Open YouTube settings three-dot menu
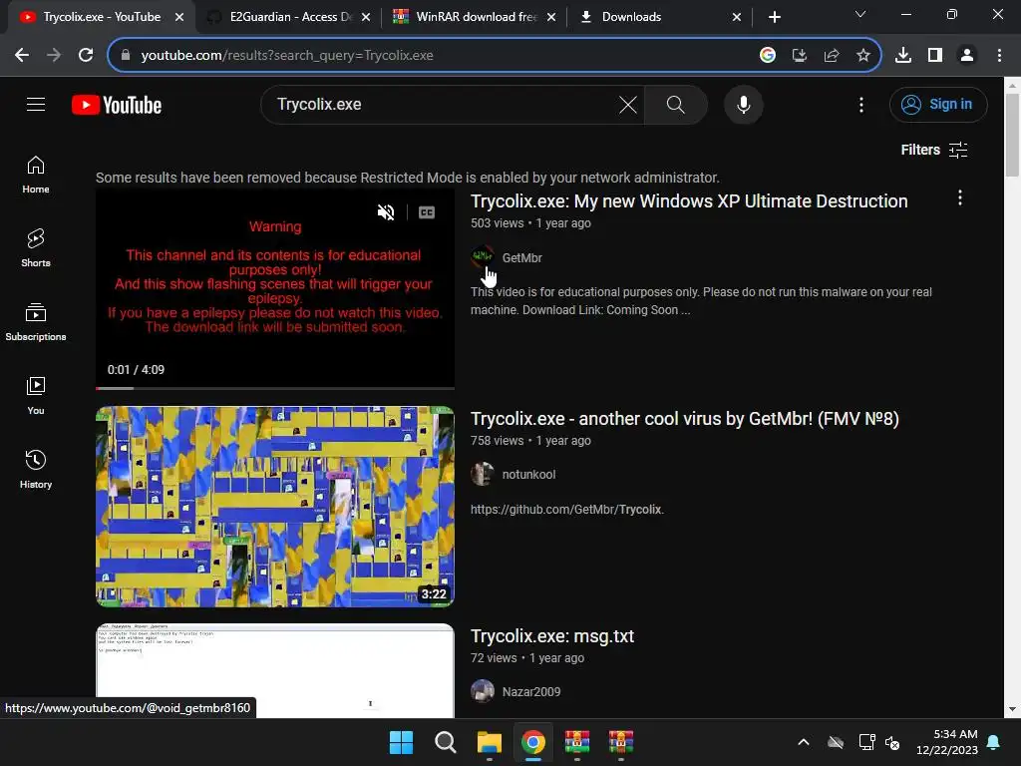This screenshot has height=766, width=1021. pyautogui.click(x=860, y=105)
